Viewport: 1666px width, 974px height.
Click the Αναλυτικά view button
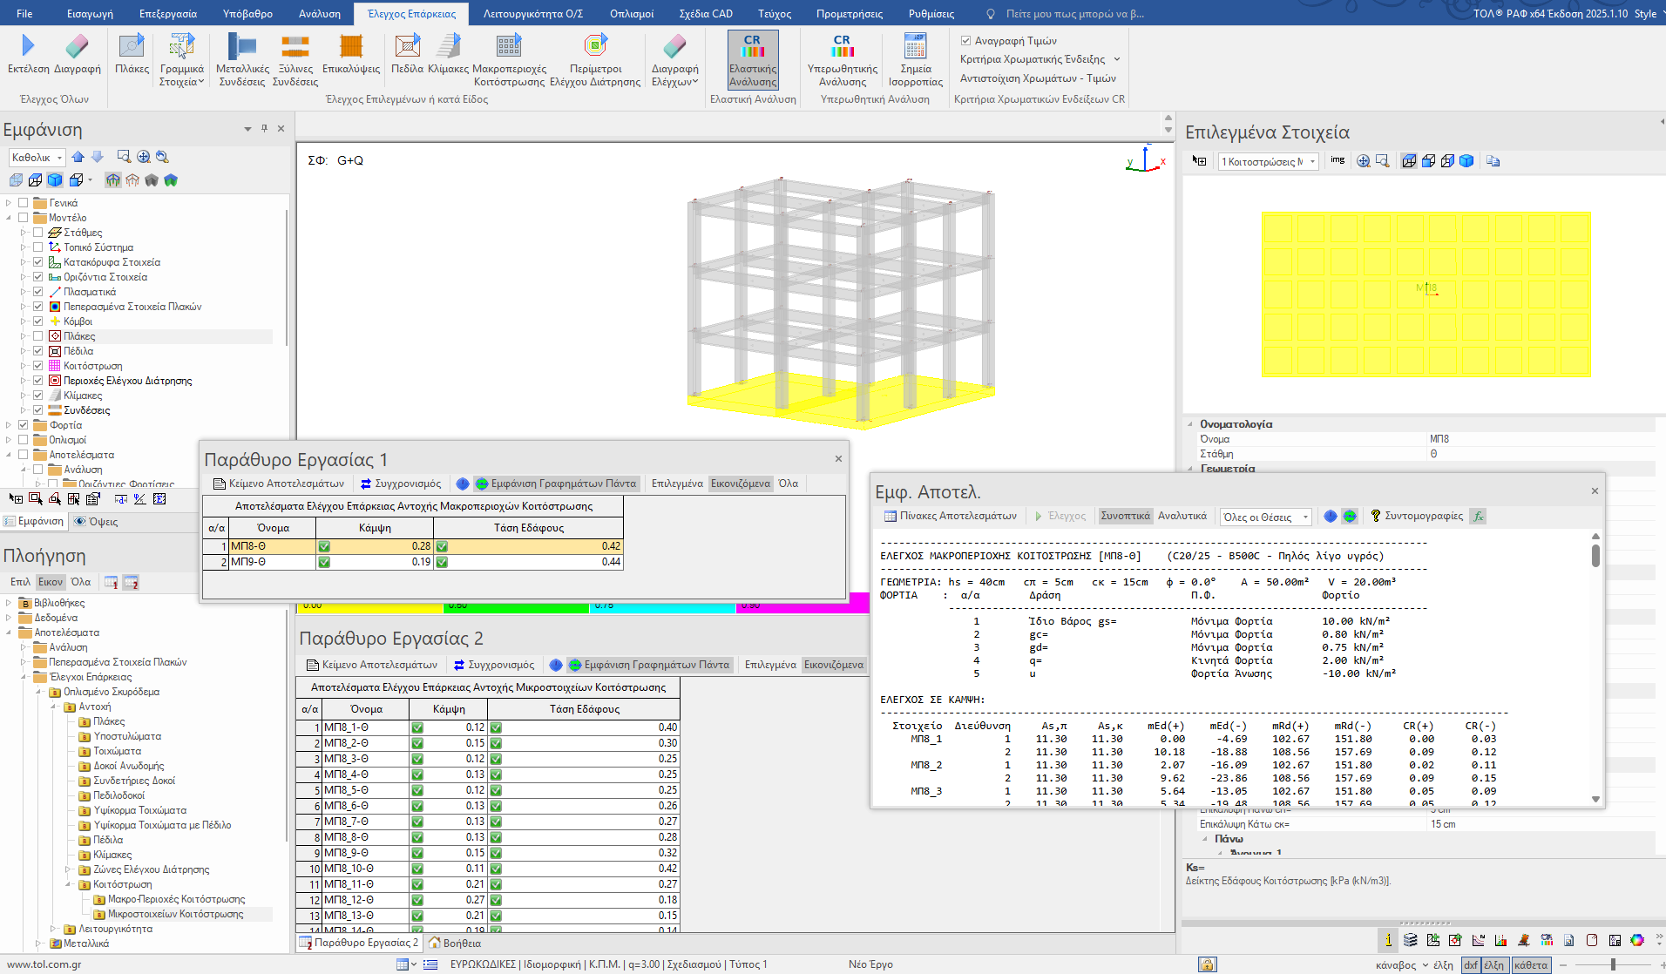tap(1182, 516)
